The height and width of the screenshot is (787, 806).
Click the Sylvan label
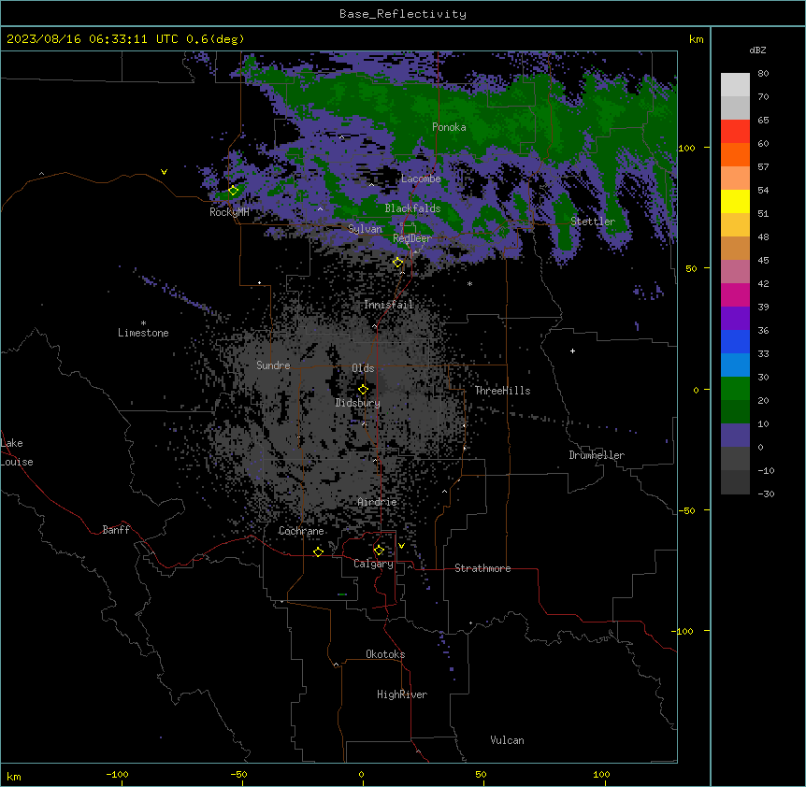coord(365,229)
